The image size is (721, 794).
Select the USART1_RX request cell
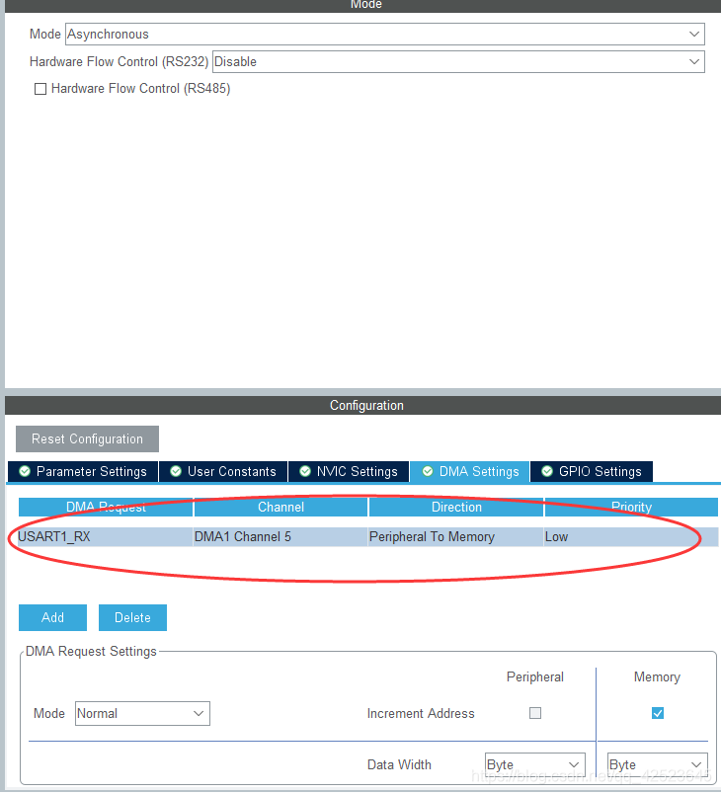tap(106, 537)
